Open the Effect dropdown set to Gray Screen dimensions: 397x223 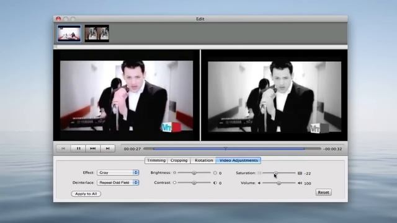[118, 172]
